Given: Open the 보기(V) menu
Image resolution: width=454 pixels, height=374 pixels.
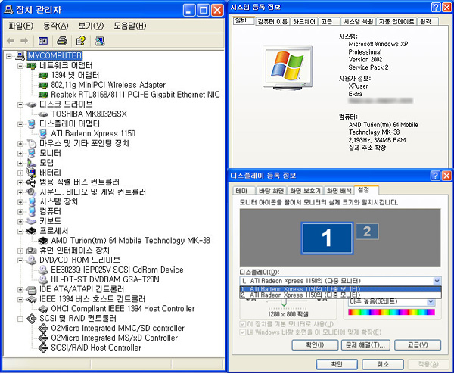Looking at the screenshot, I should pos(91,26).
